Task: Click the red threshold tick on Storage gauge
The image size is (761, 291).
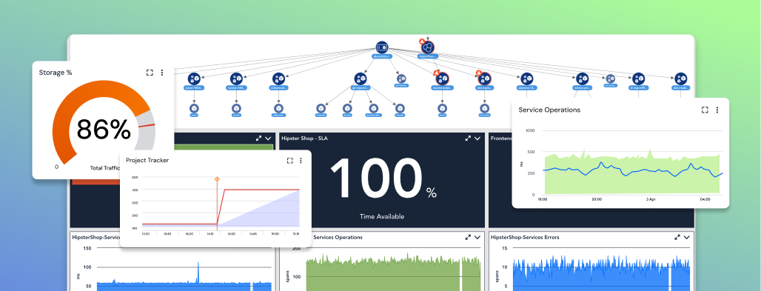Action: 146,126
